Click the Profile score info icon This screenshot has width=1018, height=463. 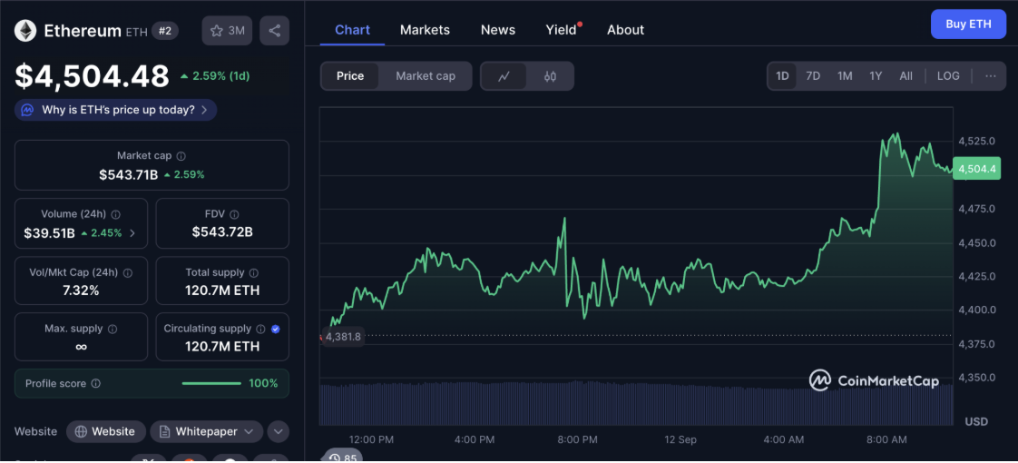(x=96, y=384)
